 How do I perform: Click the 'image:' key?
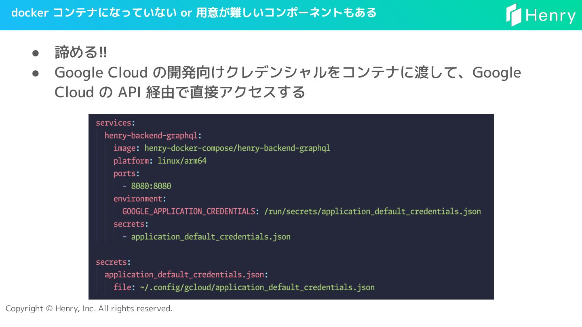(x=127, y=148)
